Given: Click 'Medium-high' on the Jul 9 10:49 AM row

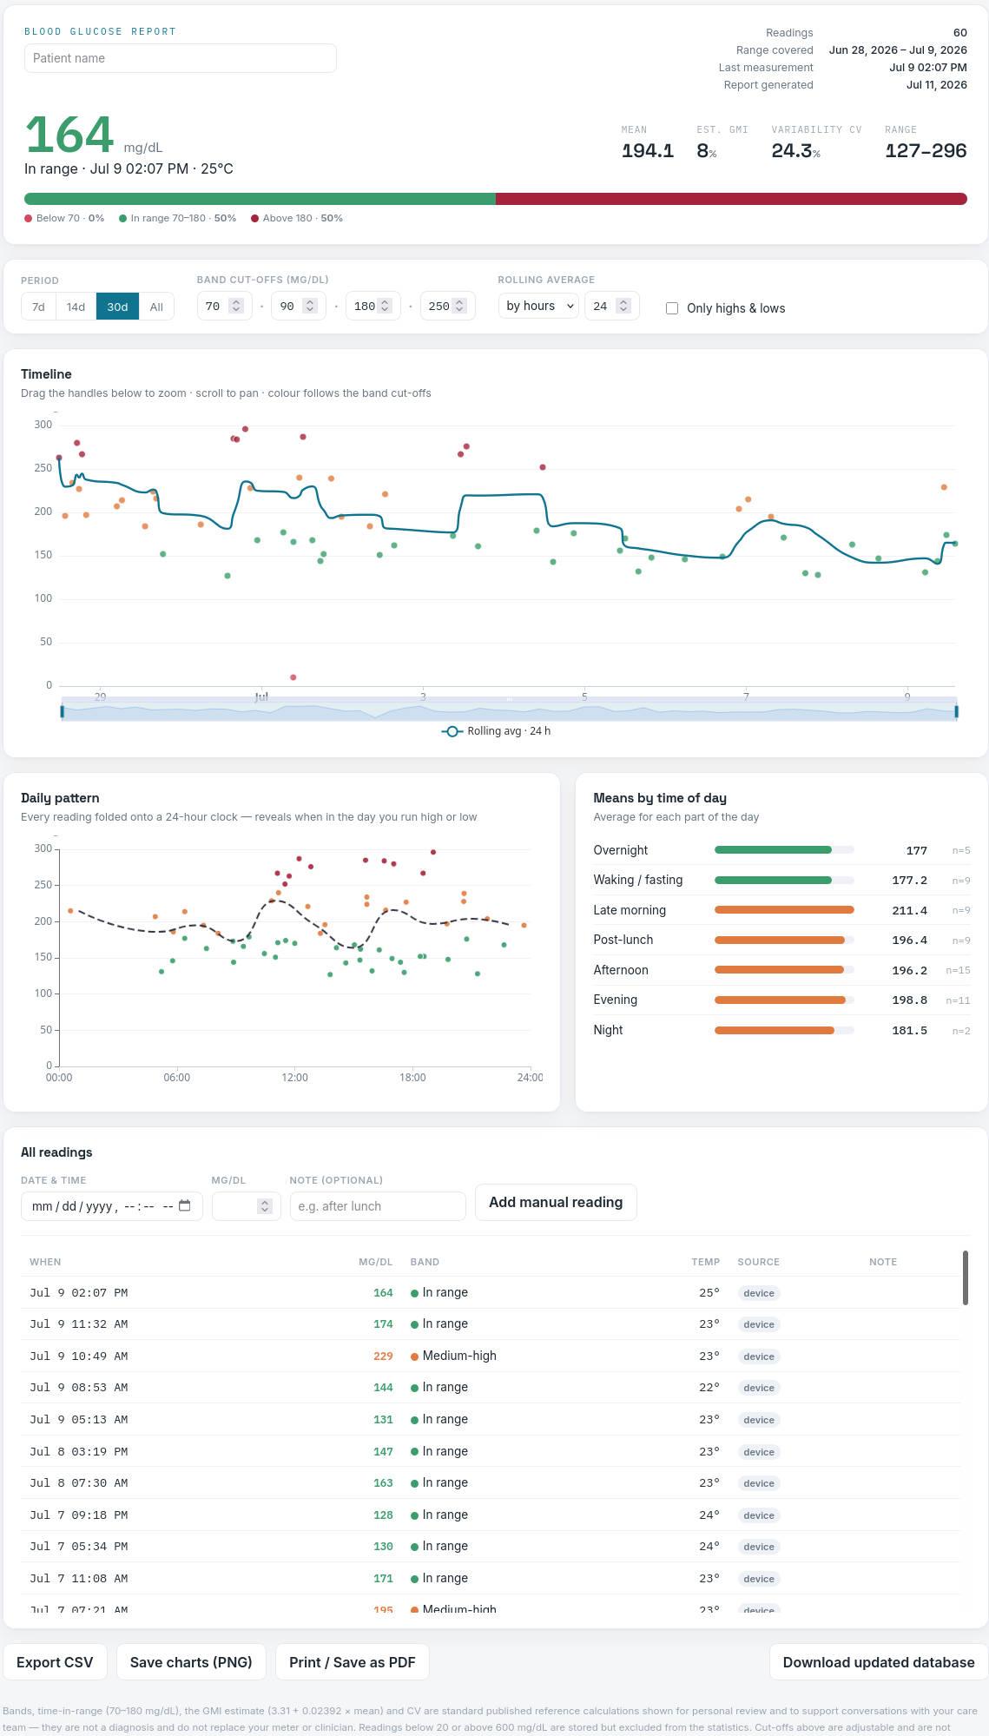Looking at the screenshot, I should click(459, 1356).
